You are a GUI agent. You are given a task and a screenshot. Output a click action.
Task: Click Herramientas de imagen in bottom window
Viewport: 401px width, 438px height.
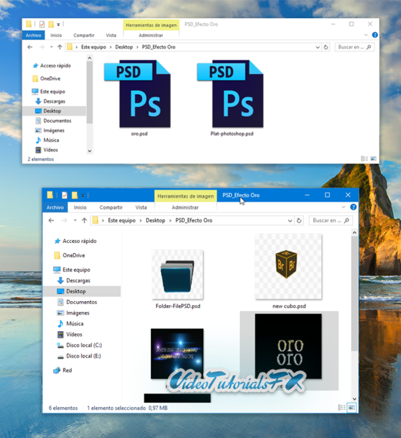coord(185,196)
